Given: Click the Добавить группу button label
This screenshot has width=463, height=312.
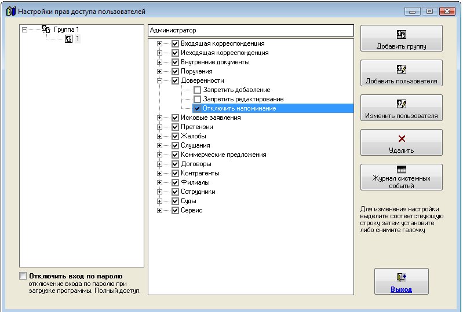Looking at the screenshot, I should (402, 46).
